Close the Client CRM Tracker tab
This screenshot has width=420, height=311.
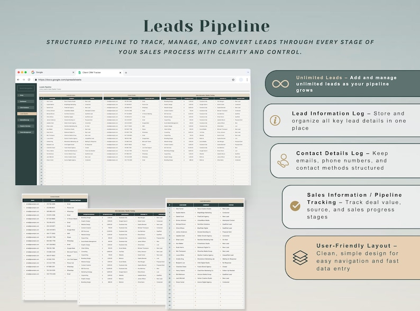[x=120, y=72]
